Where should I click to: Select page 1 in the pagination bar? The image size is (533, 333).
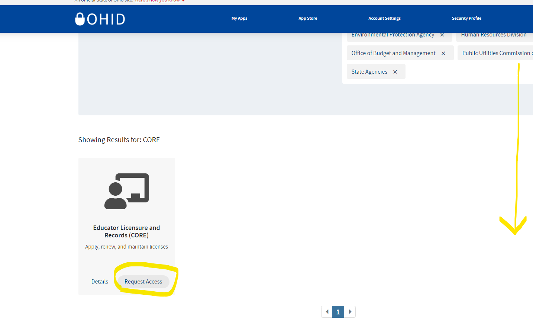(338, 312)
